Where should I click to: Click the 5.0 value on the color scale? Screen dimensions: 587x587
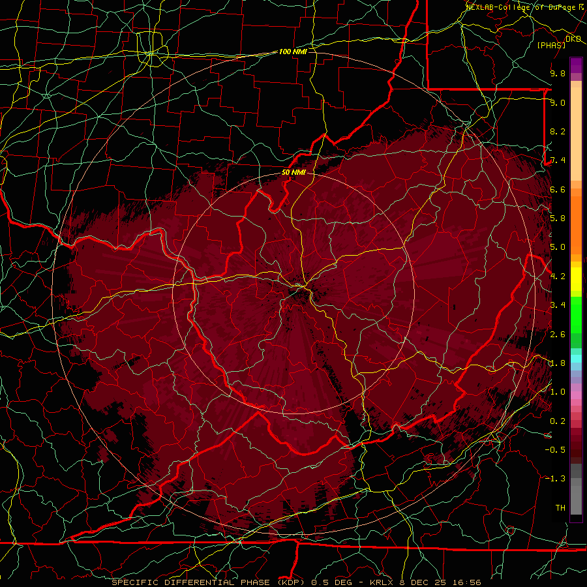coord(558,247)
